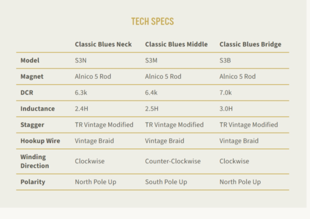Click the Counter-Clockwise winding cell

(x=173, y=161)
